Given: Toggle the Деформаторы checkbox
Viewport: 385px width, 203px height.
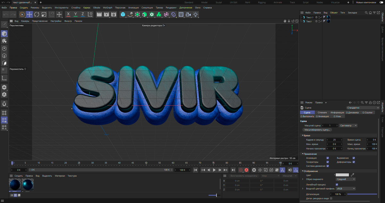Looking at the screenshot, I should tap(354, 162).
